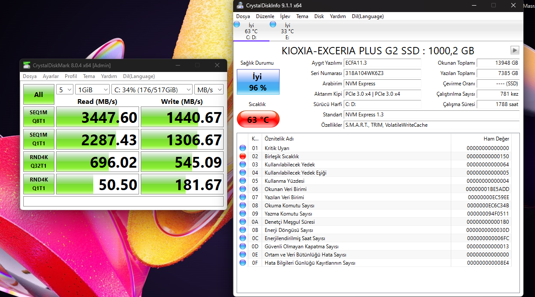Click the status dot for Hata Bilgileri Günlüğü
Viewport: 535px width, 297px height.
click(242, 263)
